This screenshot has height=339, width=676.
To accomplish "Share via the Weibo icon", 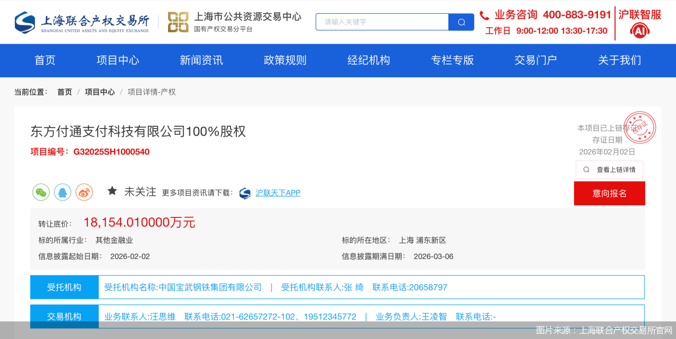I will point(84,192).
